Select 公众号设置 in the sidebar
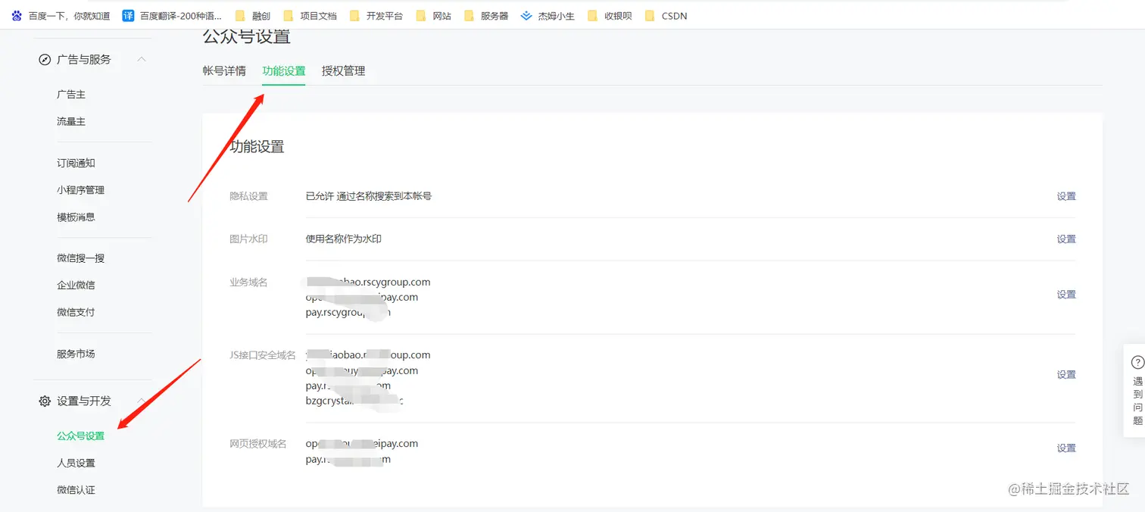Screen dimensions: 1145x512 point(80,436)
